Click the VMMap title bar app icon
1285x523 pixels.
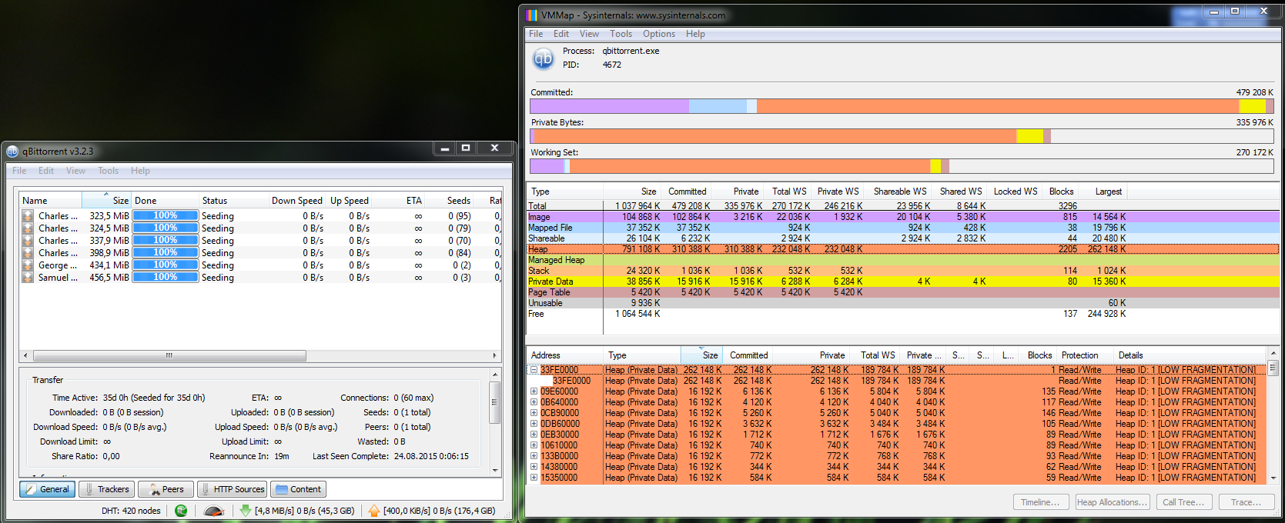pyautogui.click(x=531, y=15)
